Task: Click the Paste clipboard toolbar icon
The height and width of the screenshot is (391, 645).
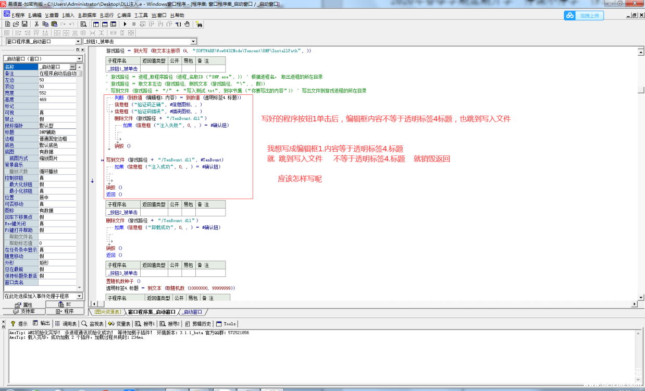Action: point(54,24)
